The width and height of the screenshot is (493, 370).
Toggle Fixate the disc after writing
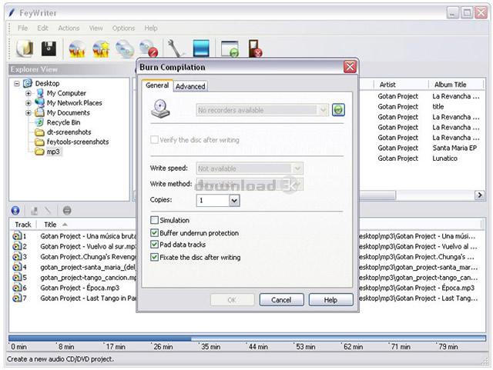[x=154, y=257]
